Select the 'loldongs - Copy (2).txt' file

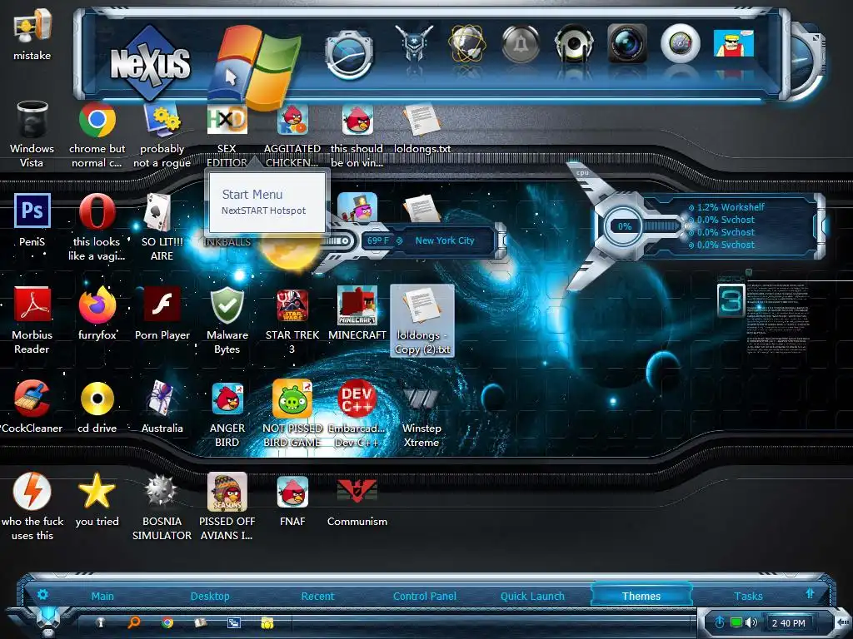point(422,320)
